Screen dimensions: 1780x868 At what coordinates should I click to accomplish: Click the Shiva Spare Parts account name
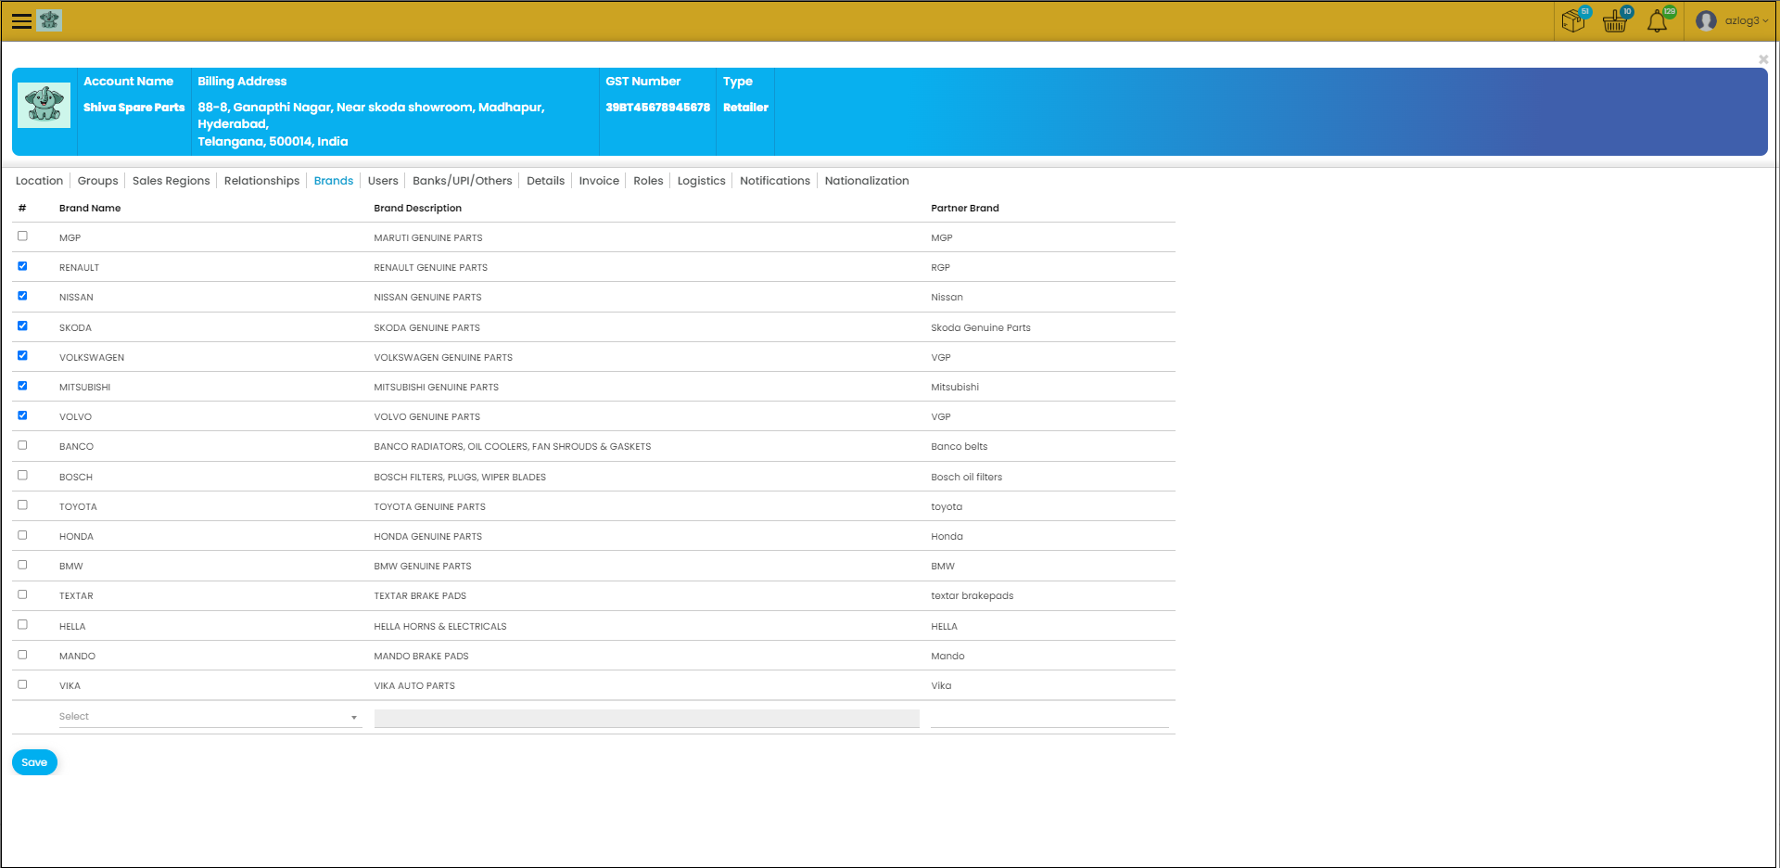[x=134, y=108]
